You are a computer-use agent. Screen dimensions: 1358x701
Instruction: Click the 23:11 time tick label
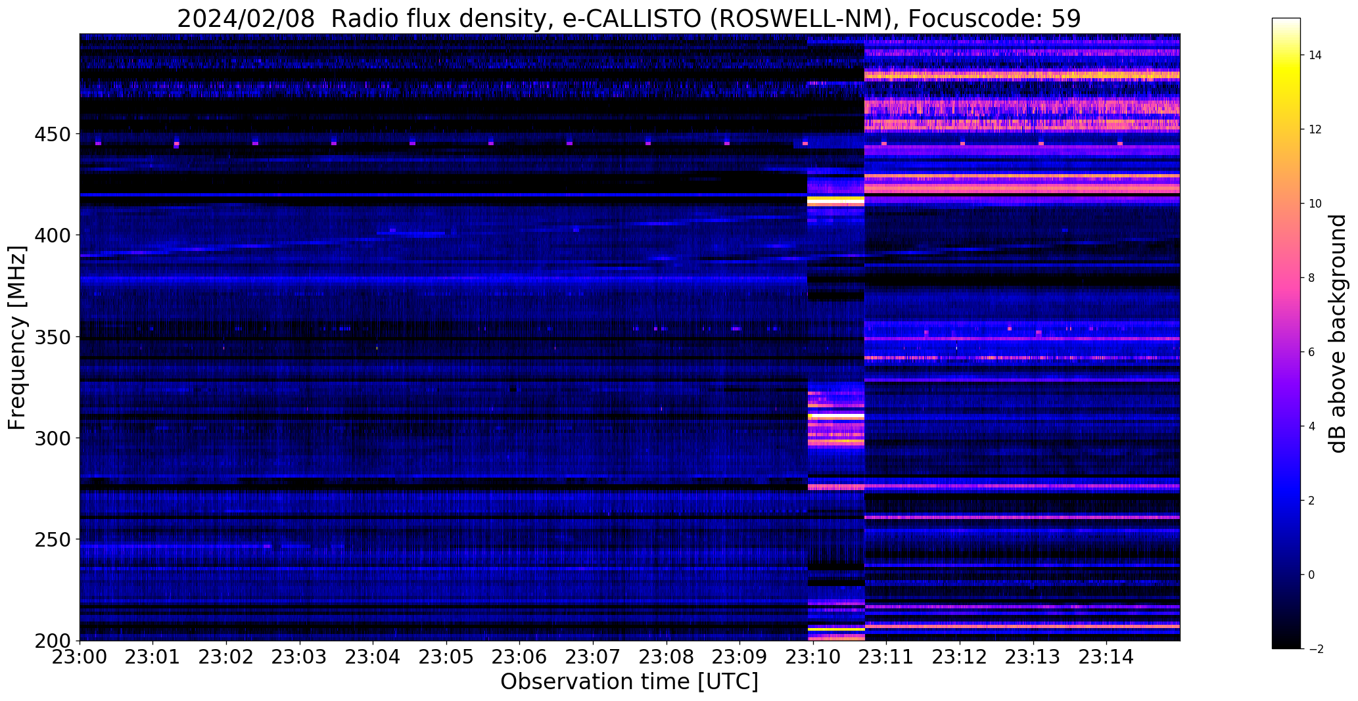[887, 657]
